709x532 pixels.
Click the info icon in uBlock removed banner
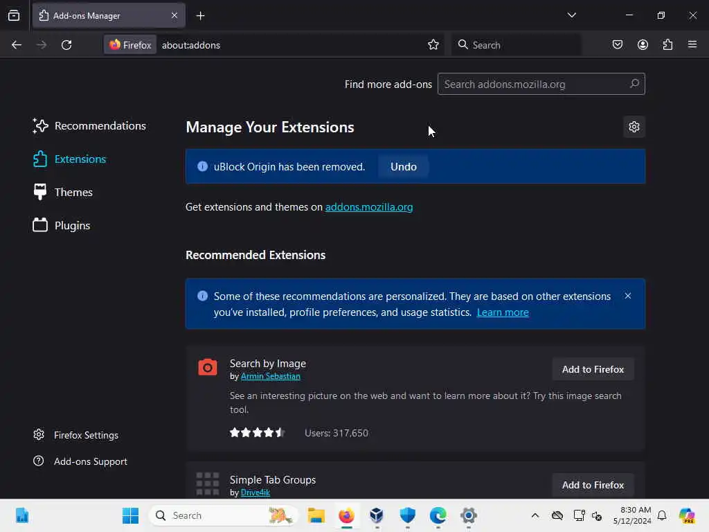(203, 166)
